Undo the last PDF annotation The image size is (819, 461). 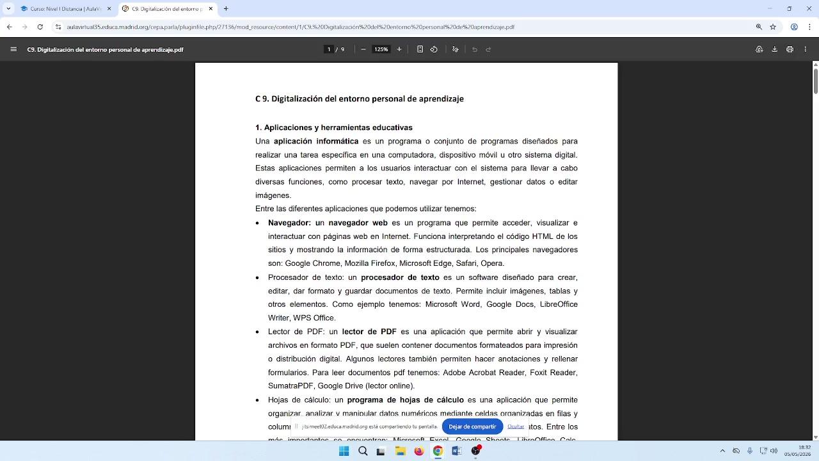tap(475, 49)
